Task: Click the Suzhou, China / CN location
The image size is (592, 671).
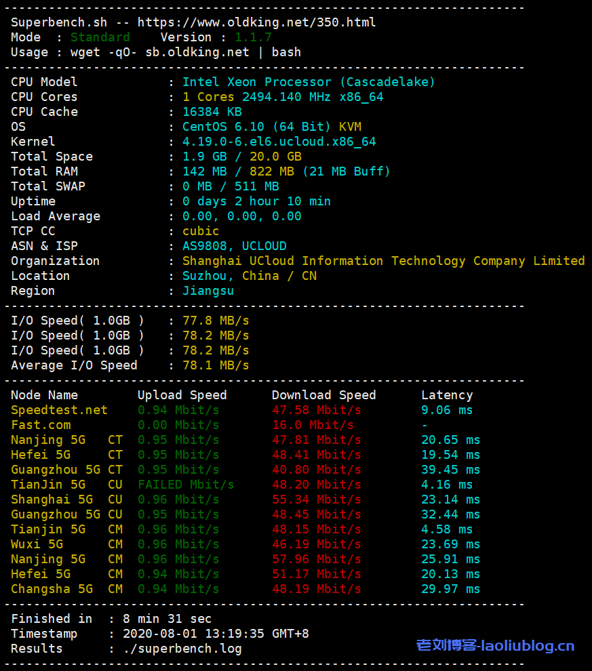Action: 249,276
